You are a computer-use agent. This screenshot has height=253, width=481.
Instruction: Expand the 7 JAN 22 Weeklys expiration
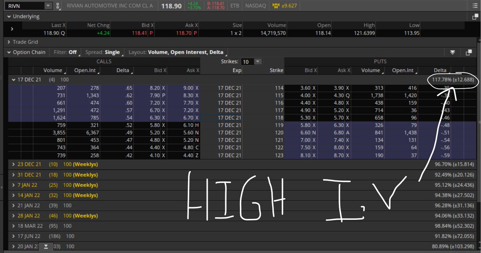[x=14, y=185]
